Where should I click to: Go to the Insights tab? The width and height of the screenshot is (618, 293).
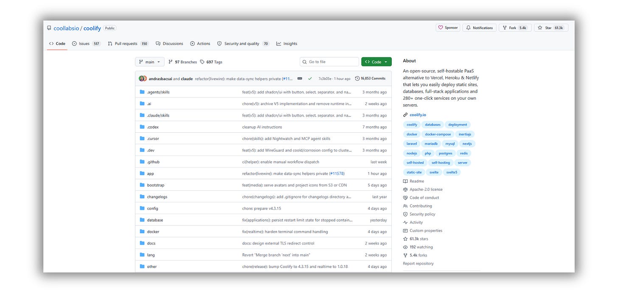pos(287,44)
